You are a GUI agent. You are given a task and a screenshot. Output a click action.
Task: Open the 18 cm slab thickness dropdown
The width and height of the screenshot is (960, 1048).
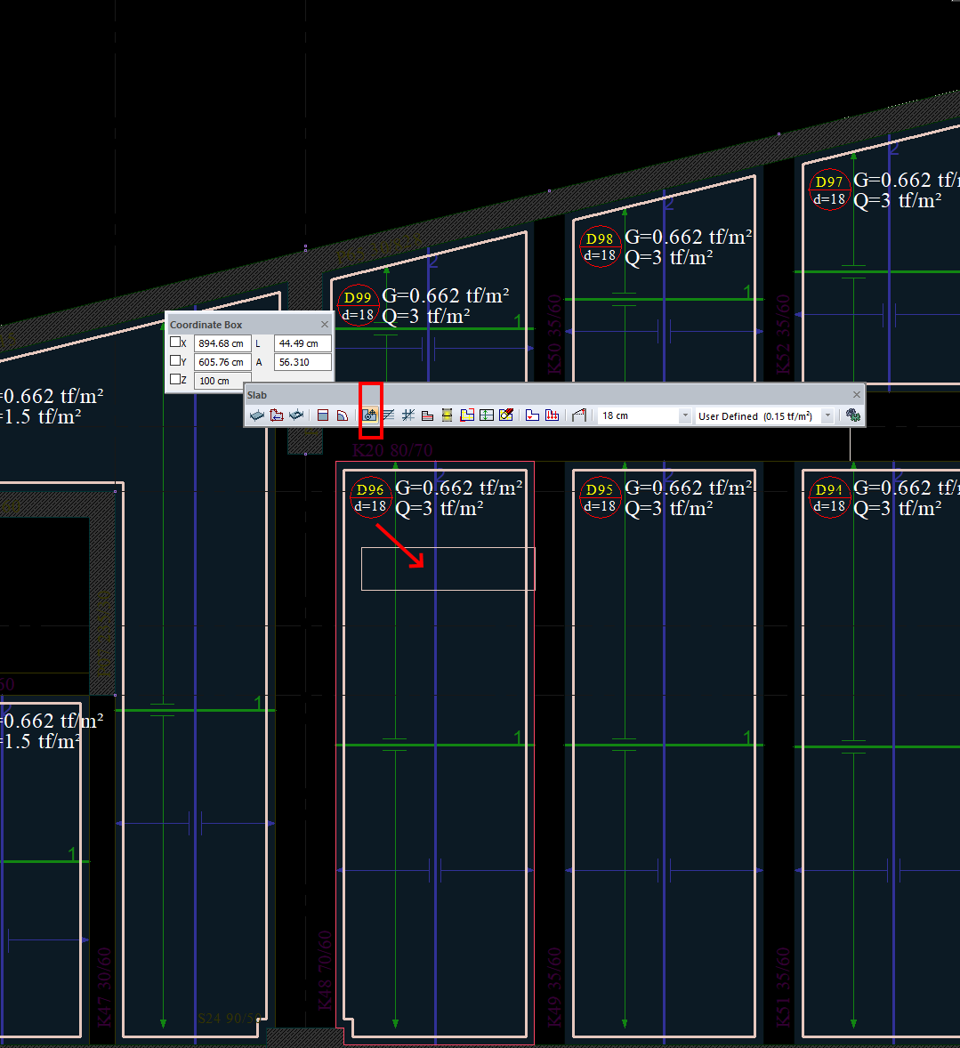[x=684, y=416]
